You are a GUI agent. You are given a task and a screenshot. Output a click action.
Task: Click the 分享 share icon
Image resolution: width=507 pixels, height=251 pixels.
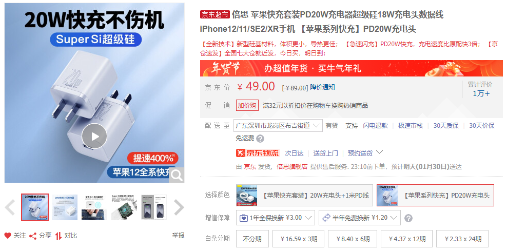pos(33,236)
